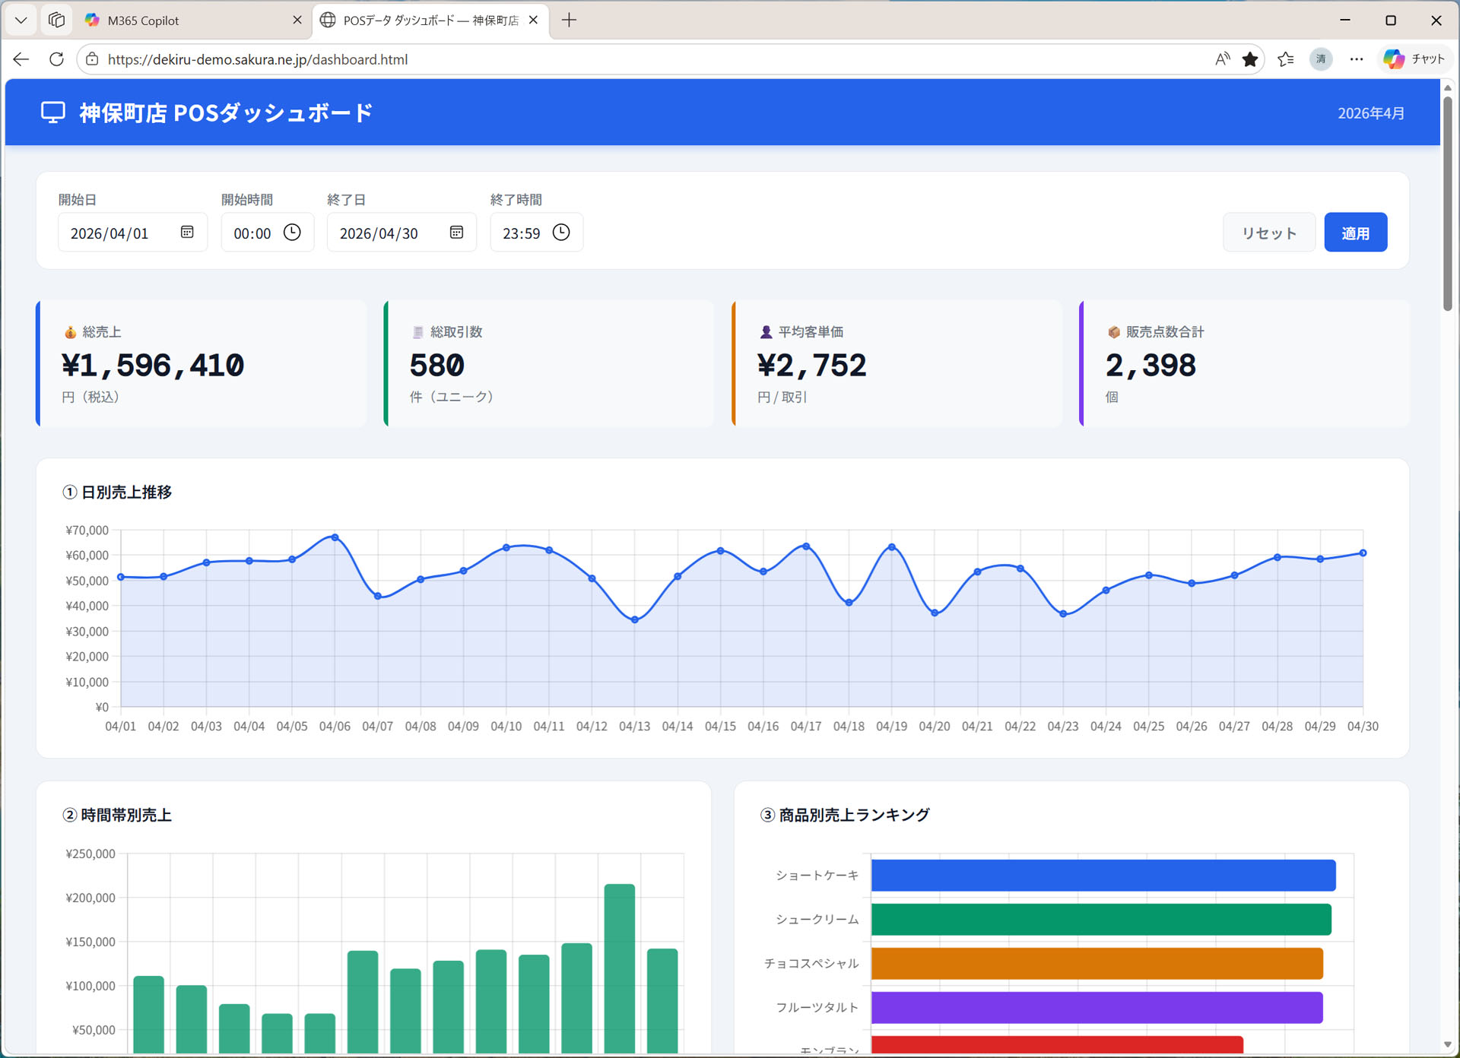This screenshot has height=1058, width=1460.
Task: Toggle favorite star for this page
Action: tap(1250, 59)
